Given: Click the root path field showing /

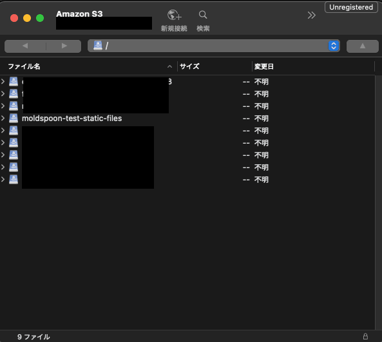Looking at the screenshot, I should [213, 46].
